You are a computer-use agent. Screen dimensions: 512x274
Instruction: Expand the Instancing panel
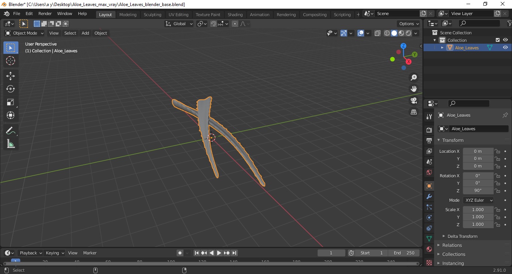tap(453, 263)
